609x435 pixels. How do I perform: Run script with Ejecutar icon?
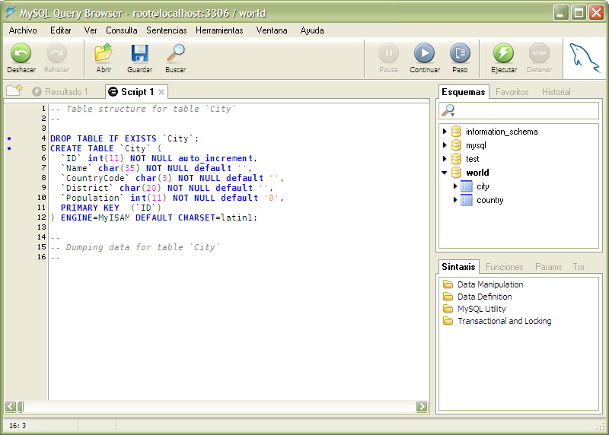pyautogui.click(x=503, y=53)
